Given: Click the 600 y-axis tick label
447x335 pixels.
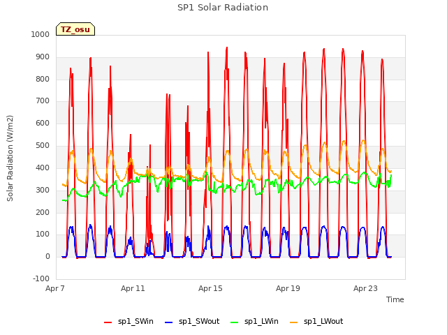Looking at the screenshot, I should (x=43, y=123).
